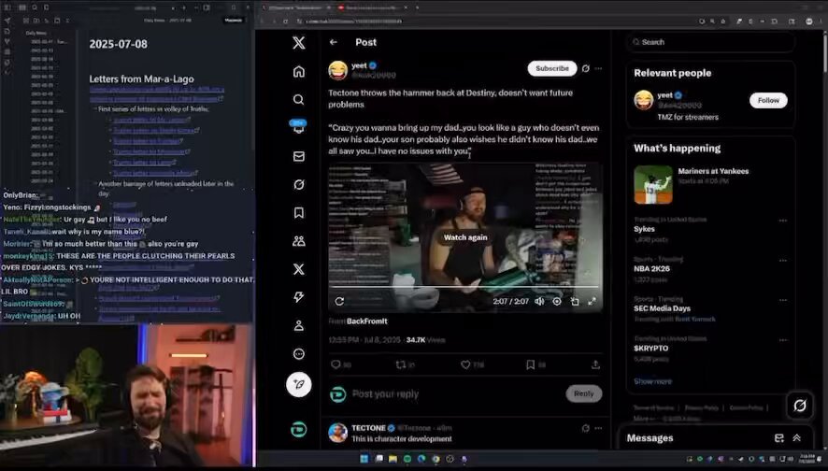Click the compose Post feather button
Screen dimensions: 828x471
299,384
